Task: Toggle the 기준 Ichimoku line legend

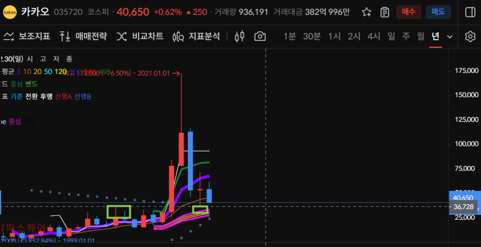Action: [x=16, y=96]
